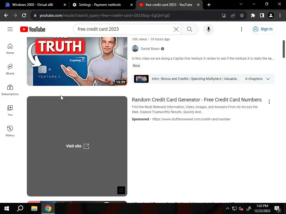Click the Venture X video description text
Image resolution: width=286 pixels, height=214 pixels.
click(203, 59)
